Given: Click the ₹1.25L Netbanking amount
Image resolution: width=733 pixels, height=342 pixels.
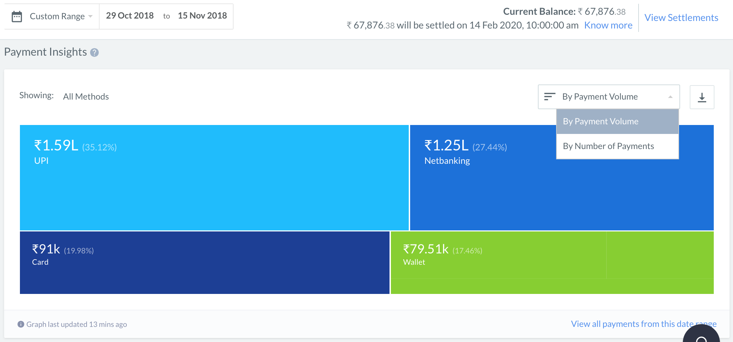Looking at the screenshot, I should point(447,146).
